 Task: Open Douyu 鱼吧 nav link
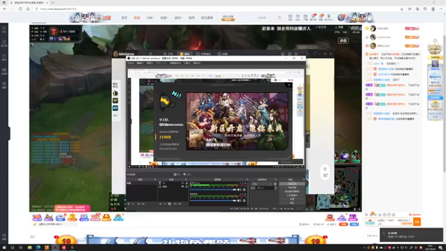[x=192, y=18]
